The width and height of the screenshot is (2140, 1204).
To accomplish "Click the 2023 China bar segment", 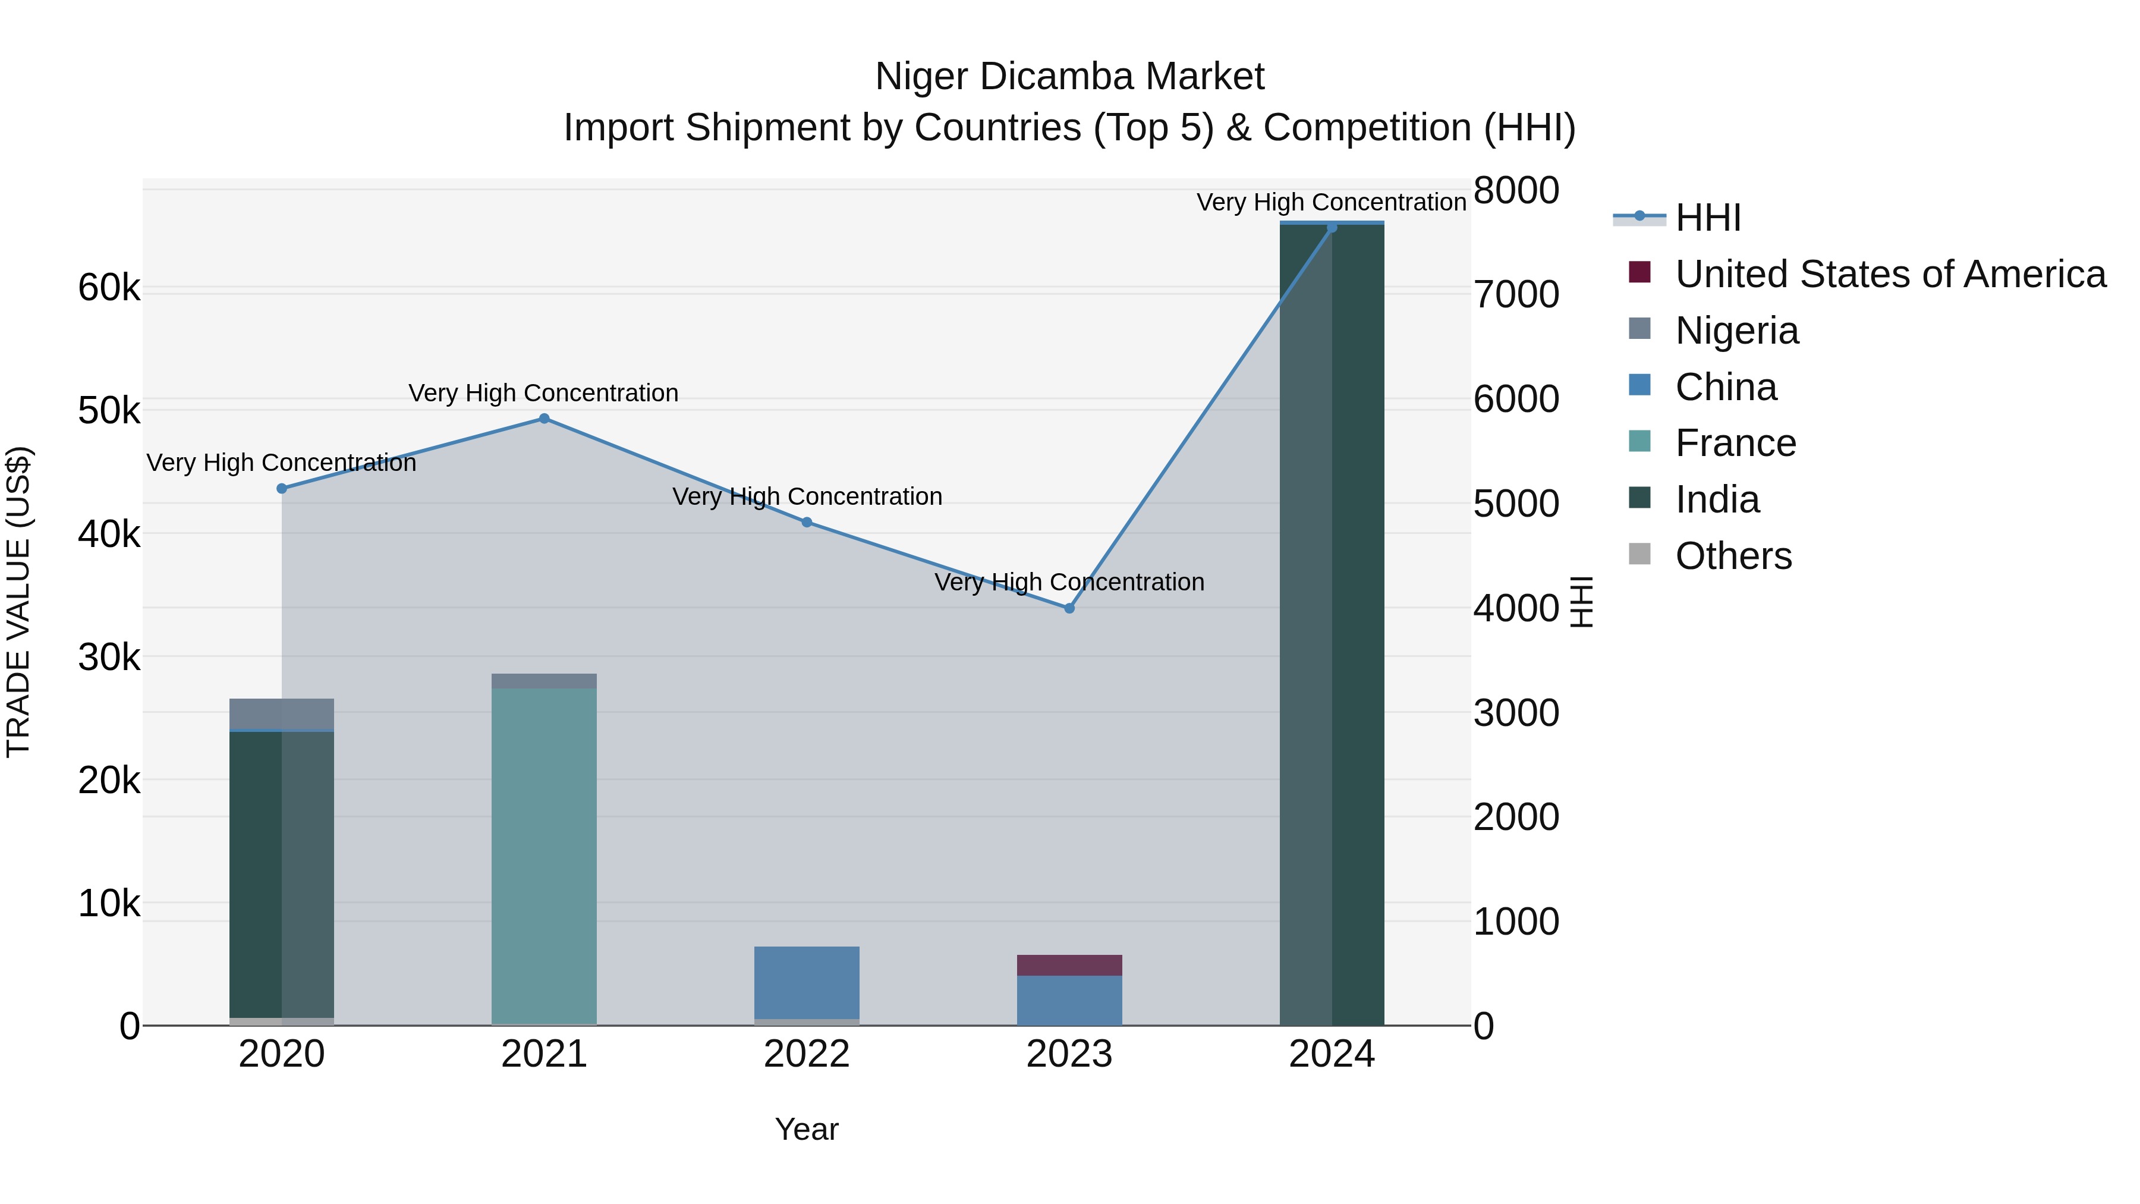I will (x=1069, y=1001).
